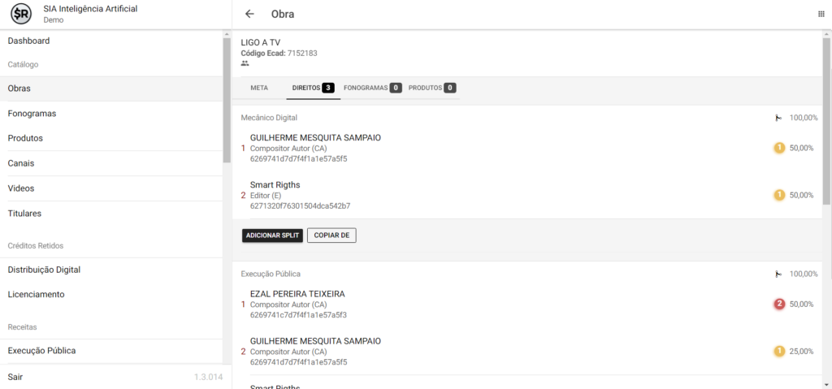The height and width of the screenshot is (389, 832).
Task: Open the Fonogramas tab
Action: pyautogui.click(x=371, y=88)
